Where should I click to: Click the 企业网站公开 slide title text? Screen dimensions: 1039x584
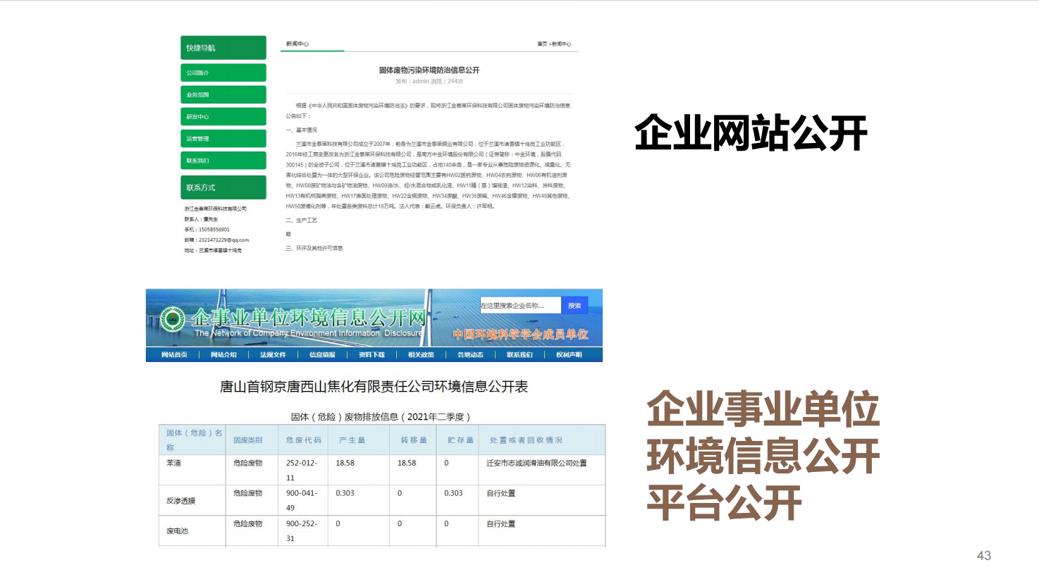750,133
